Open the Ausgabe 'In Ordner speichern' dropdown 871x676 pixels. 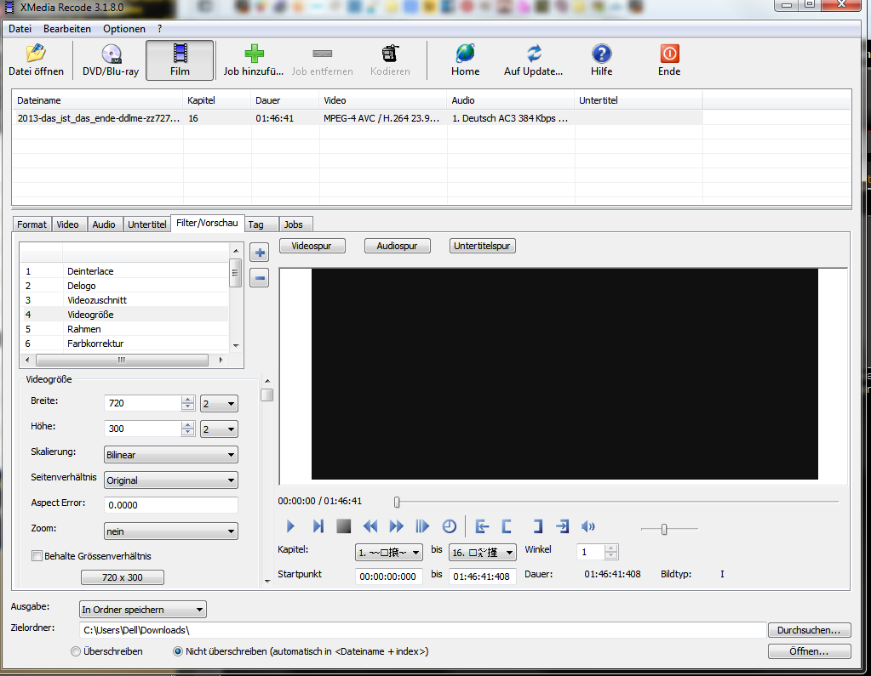tap(142, 610)
